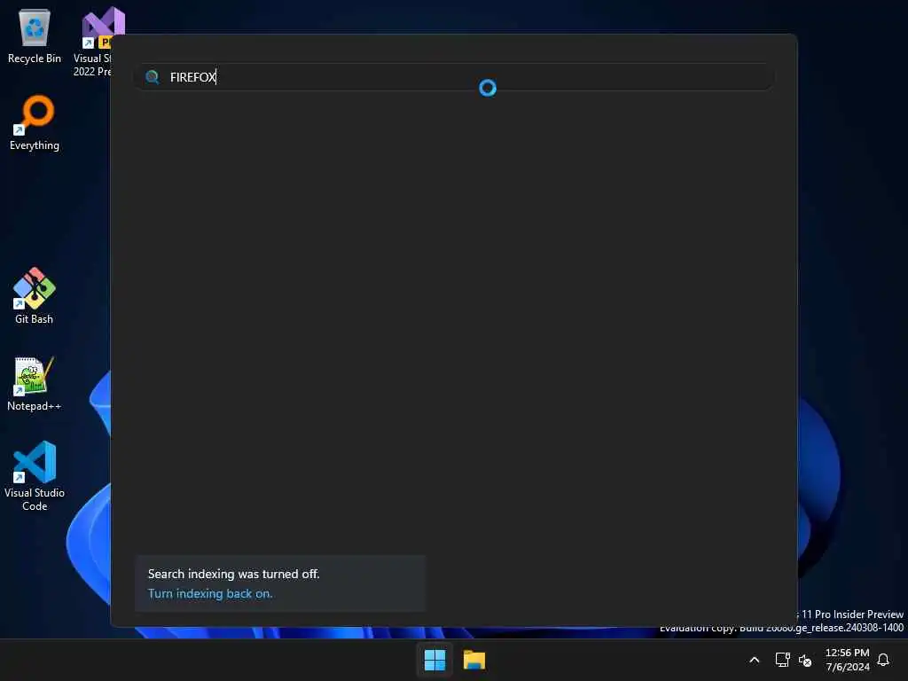The image size is (908, 681).
Task: Launch the Everything search shortcut
Action: 35,122
